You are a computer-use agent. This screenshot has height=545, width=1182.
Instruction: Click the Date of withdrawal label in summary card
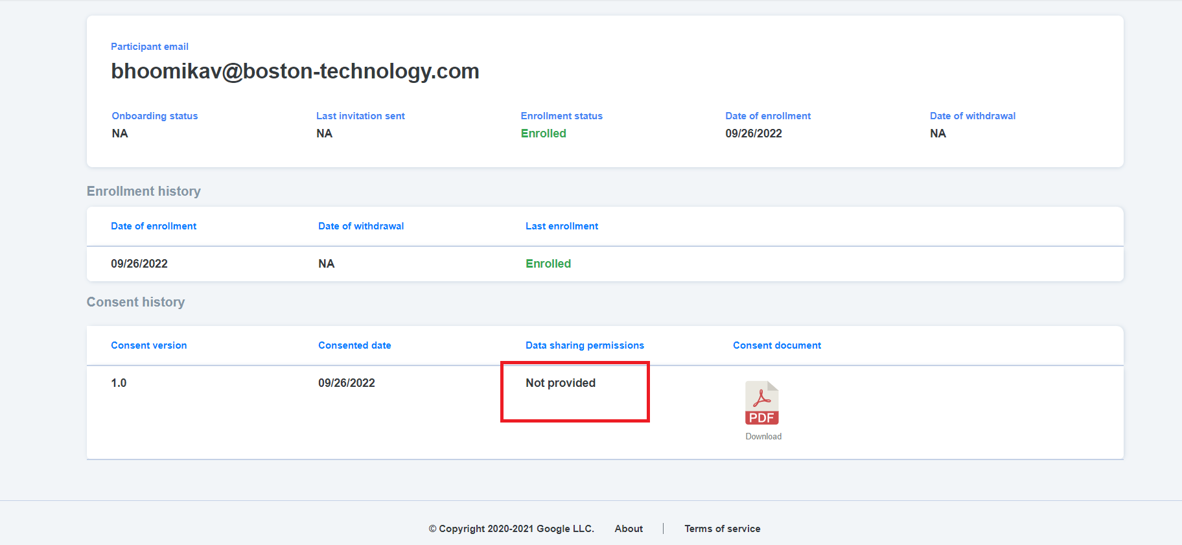click(x=973, y=116)
